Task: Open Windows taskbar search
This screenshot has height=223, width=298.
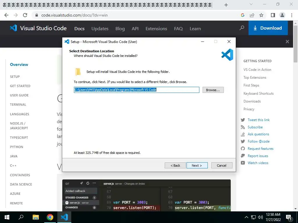Action: tap(21, 217)
